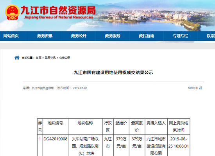Click the printer icon beside 打印本页
Image resolution: width=215 pixels, height=156 pixels.
coord(201,88)
